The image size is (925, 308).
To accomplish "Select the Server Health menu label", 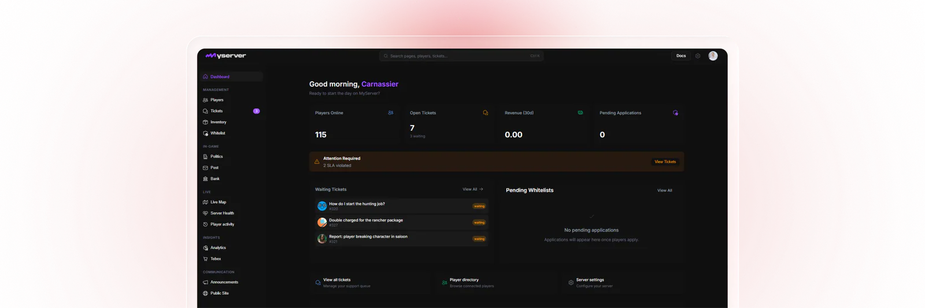I will tap(222, 213).
